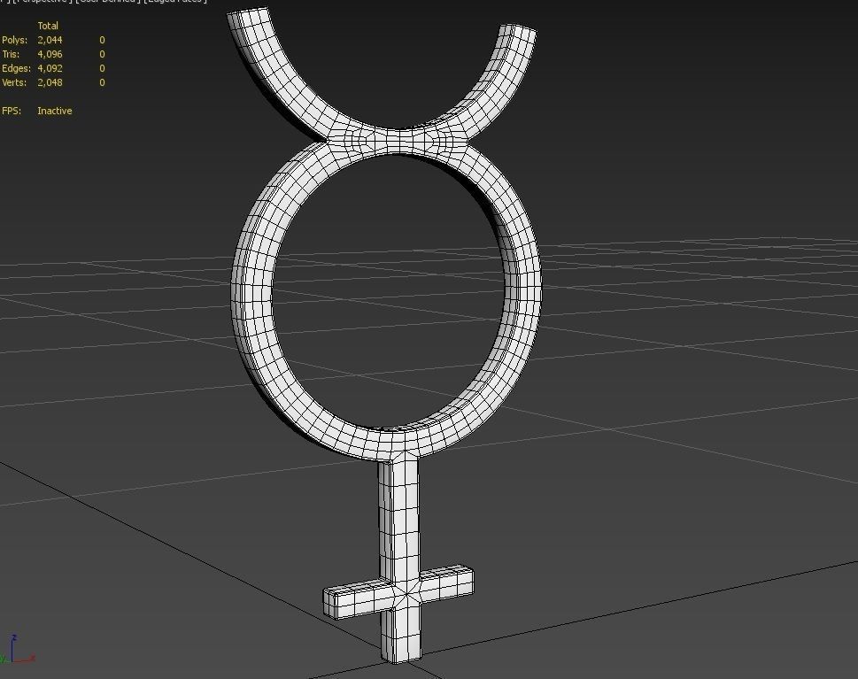Click the 'Tris:' statistics label
The width and height of the screenshot is (858, 679).
click(11, 54)
